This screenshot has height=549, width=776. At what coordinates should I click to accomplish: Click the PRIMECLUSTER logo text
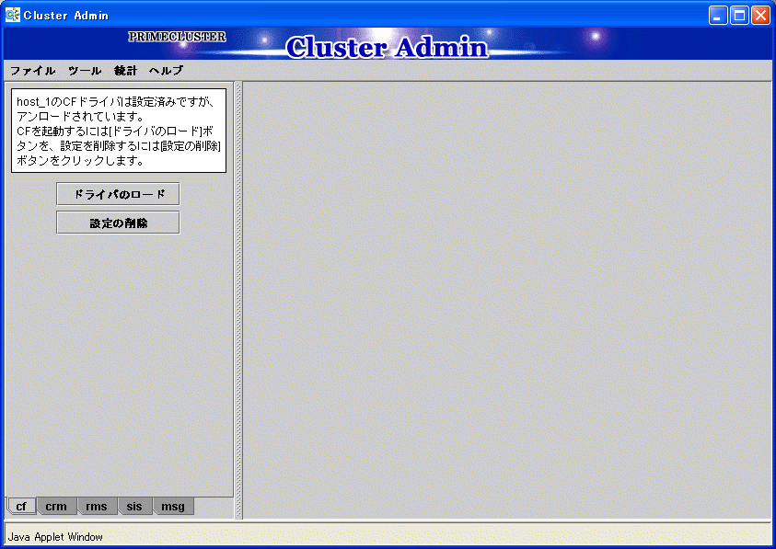[x=177, y=37]
